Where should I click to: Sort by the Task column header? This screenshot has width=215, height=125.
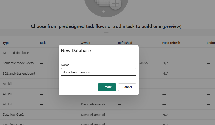43,43
